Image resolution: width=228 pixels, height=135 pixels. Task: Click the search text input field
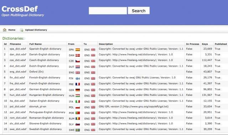108,11
